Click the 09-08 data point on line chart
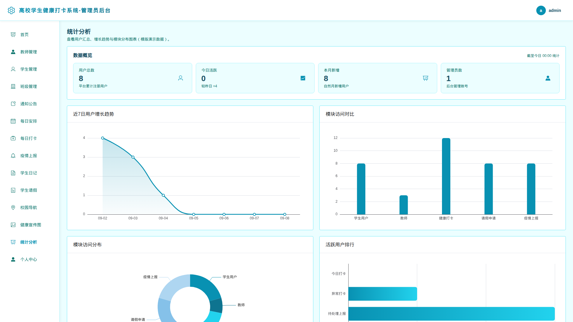Screen dimensions: 573x322 click(285, 214)
